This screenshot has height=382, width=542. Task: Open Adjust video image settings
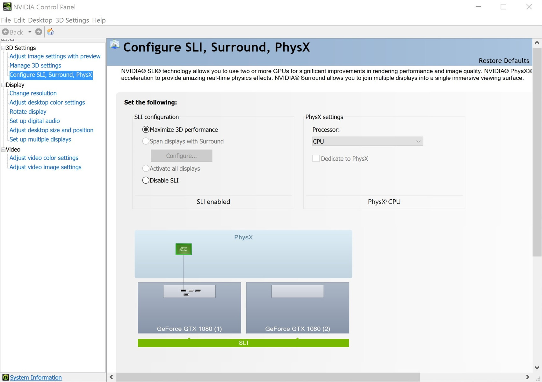(x=45, y=167)
